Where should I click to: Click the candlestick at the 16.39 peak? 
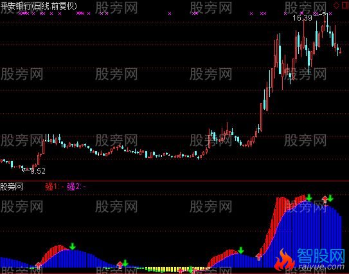point(327,23)
